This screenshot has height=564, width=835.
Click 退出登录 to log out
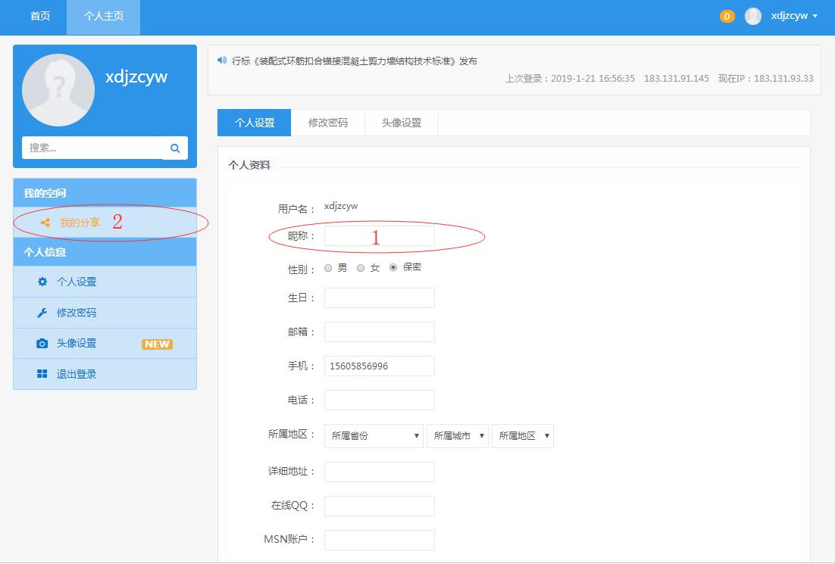click(105, 374)
